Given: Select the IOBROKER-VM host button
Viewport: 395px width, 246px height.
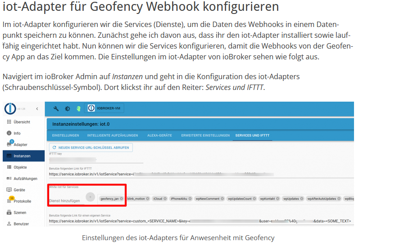Looking at the screenshot, I should (104, 108).
